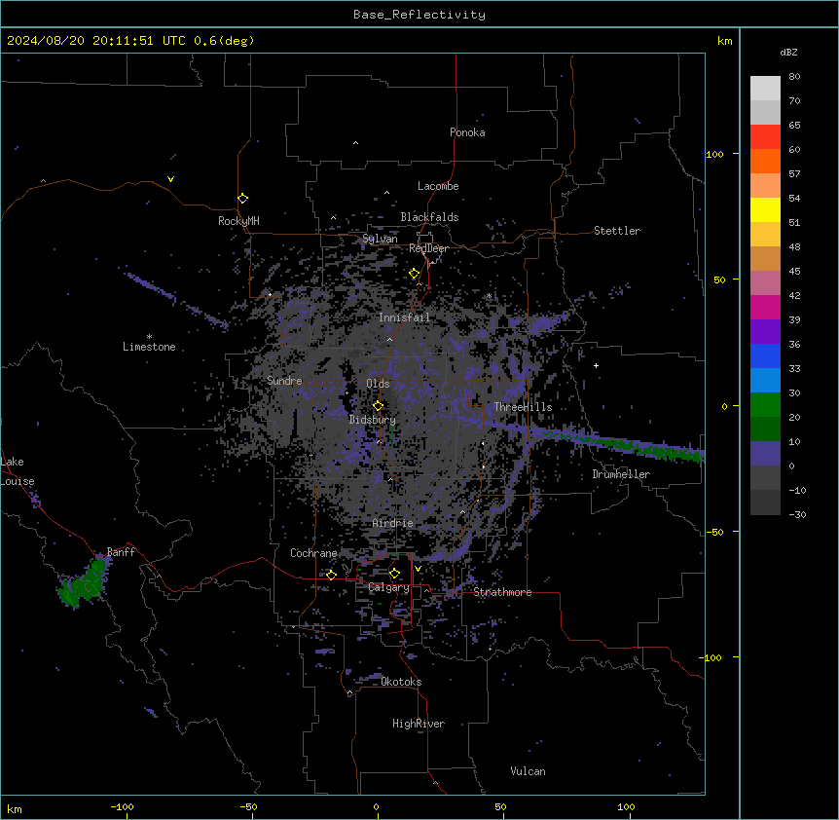Click the Calgary city label

click(389, 587)
